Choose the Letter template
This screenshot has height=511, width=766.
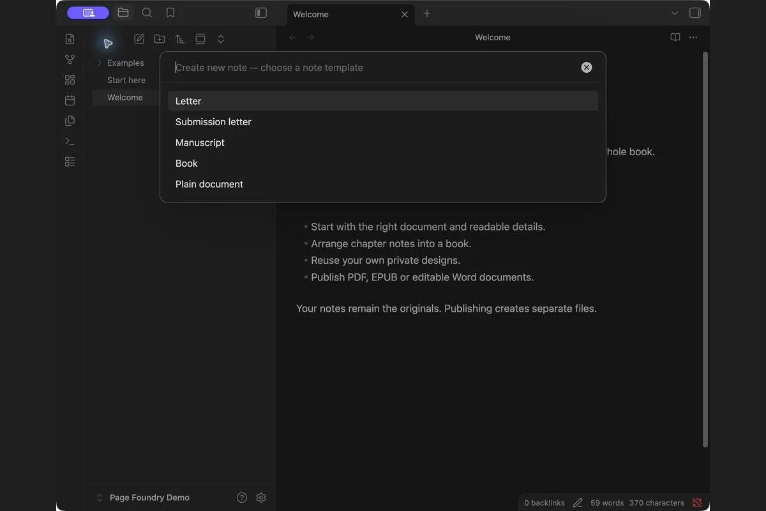point(383,101)
